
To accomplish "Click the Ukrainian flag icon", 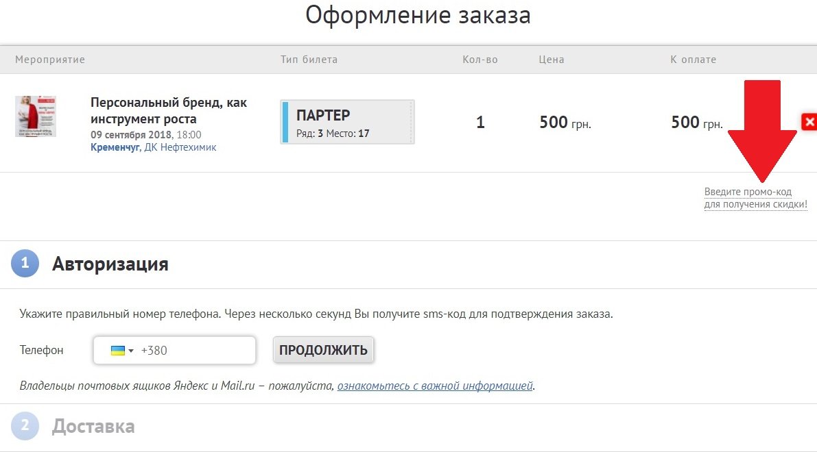I will click(x=117, y=351).
